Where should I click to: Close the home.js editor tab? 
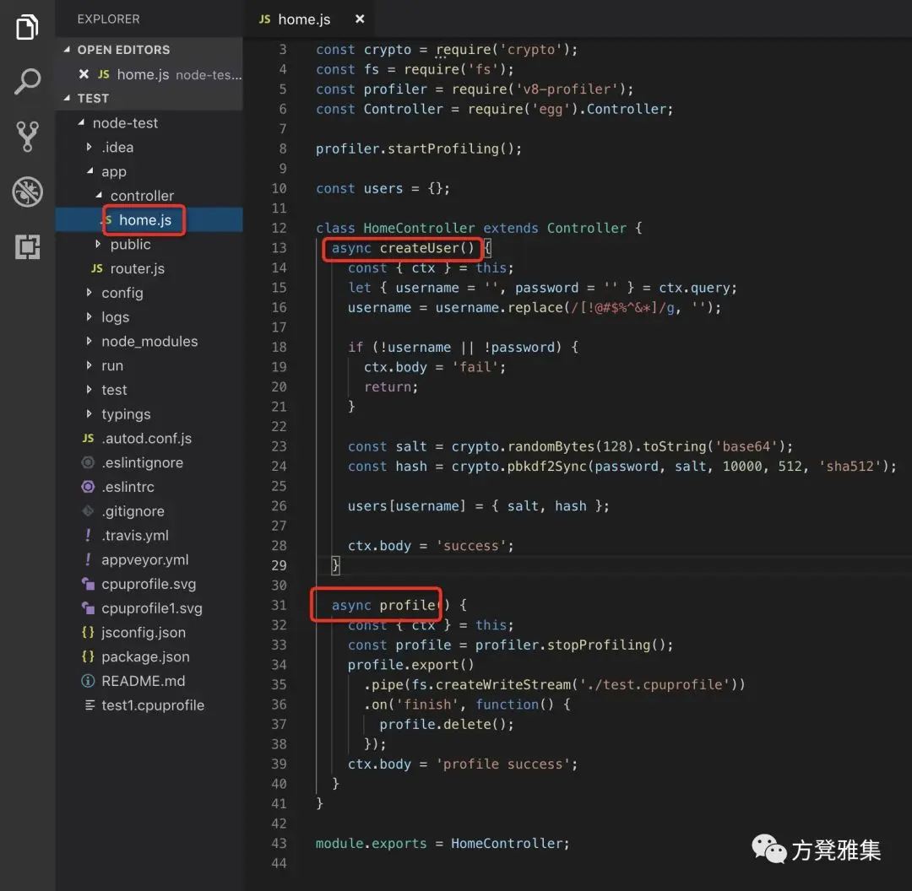(x=360, y=19)
